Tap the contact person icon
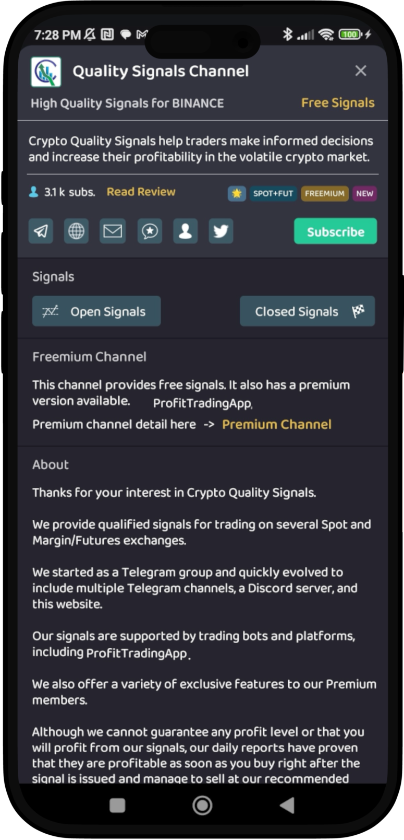404x840 pixels. point(185,231)
